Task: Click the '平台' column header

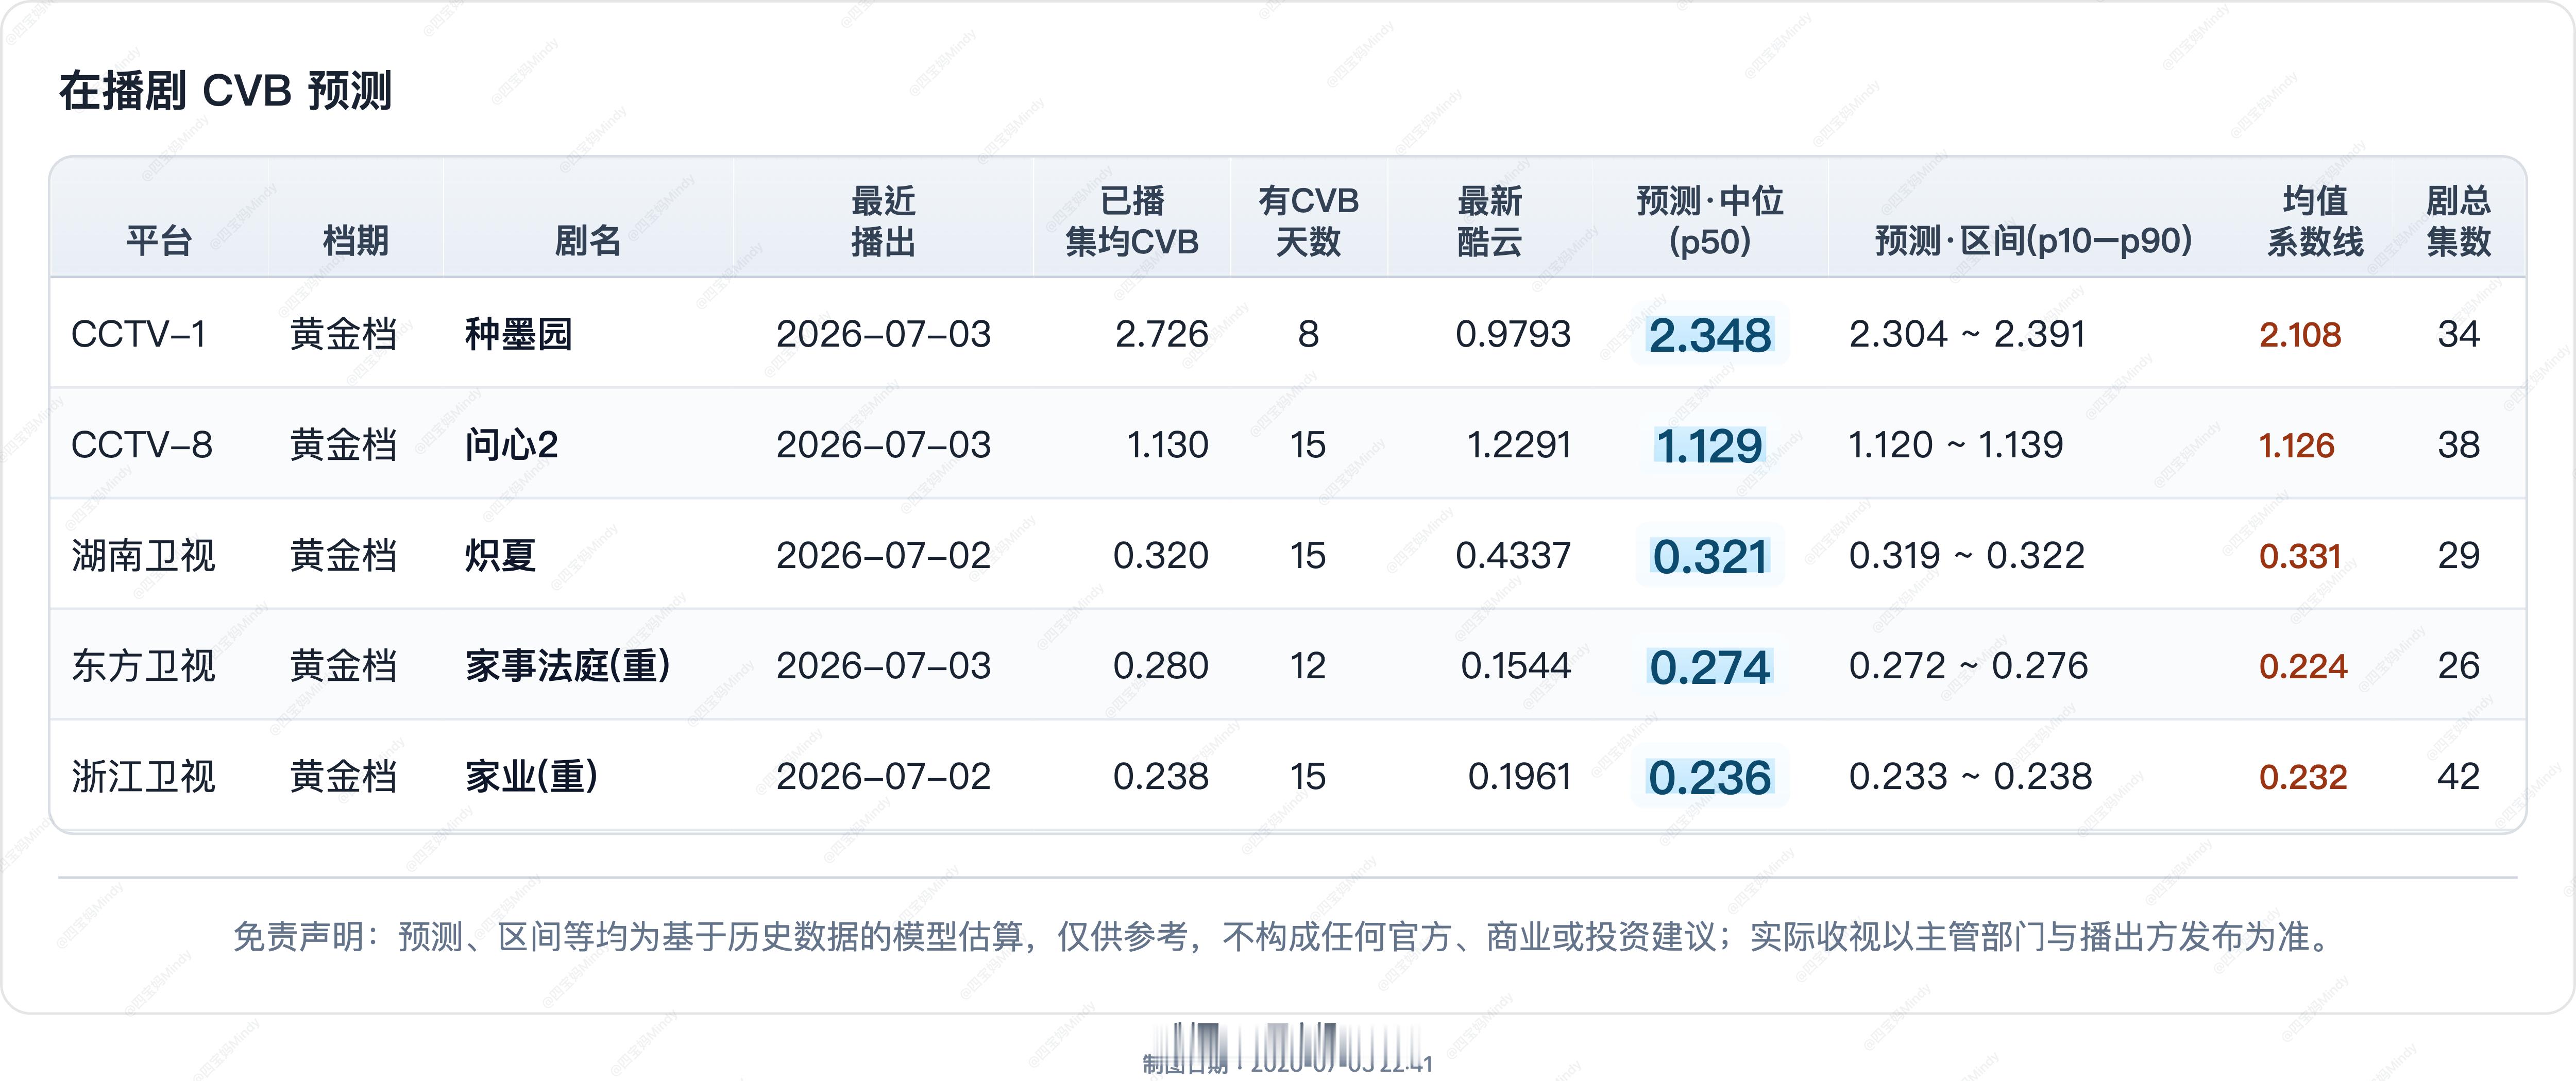Action: click(159, 241)
